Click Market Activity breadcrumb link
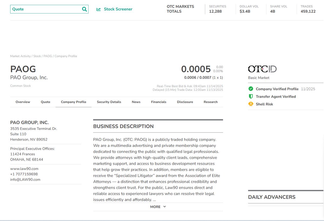This screenshot has width=324, height=221. 21,56
